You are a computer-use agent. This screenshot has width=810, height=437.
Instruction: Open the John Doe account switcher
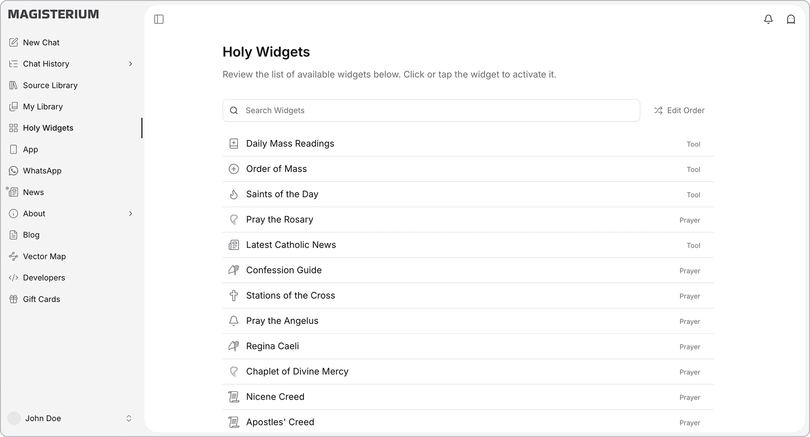129,419
